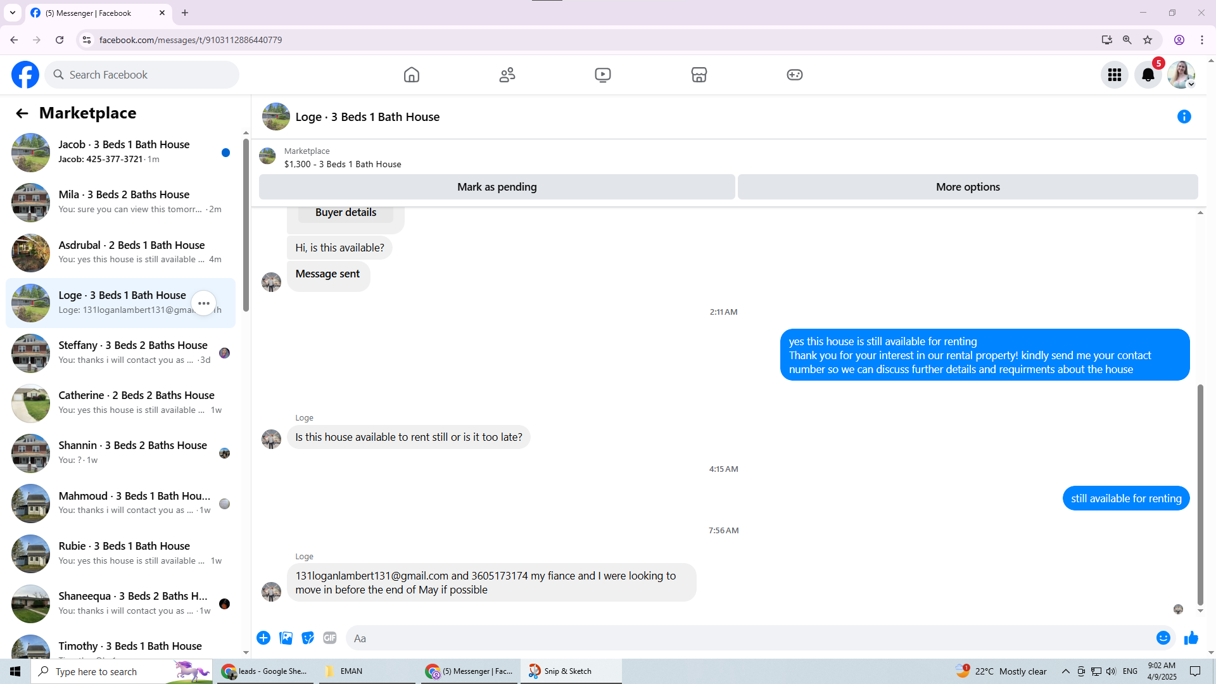Open the More options button
1216x684 pixels.
968,187
